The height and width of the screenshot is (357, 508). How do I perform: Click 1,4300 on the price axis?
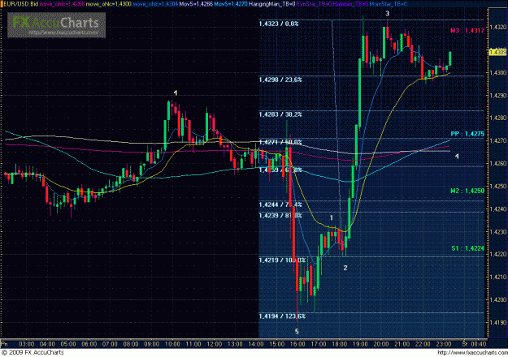click(498, 73)
